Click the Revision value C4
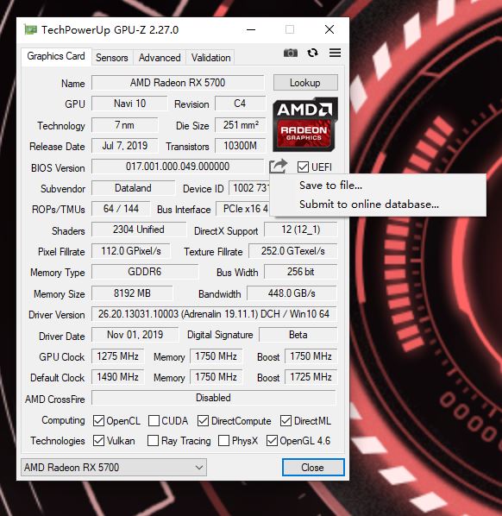 tap(240, 104)
